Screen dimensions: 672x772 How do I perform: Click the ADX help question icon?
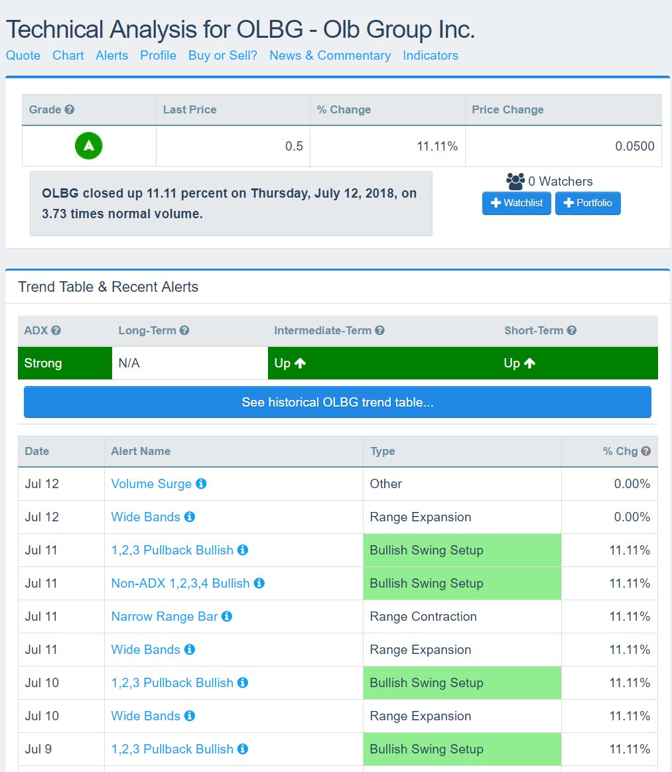tap(56, 330)
